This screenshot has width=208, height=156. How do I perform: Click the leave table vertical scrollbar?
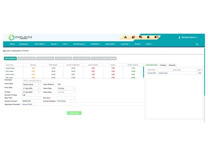point(144,72)
